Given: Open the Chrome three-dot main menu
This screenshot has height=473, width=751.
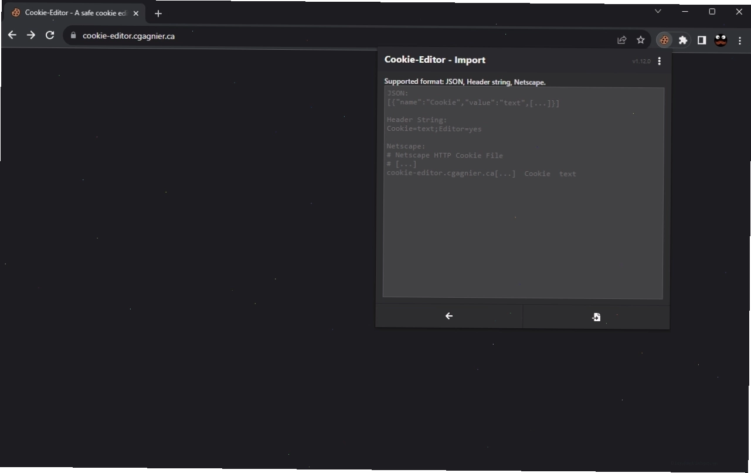Looking at the screenshot, I should [740, 40].
